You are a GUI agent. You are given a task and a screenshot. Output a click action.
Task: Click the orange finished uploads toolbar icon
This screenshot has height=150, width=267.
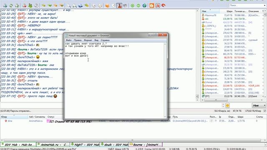pyautogui.click(x=62, y=5)
